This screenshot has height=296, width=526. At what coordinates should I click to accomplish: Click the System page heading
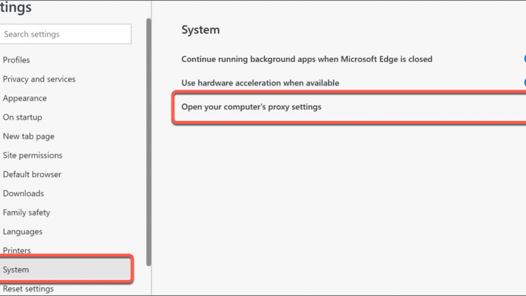[x=201, y=30]
